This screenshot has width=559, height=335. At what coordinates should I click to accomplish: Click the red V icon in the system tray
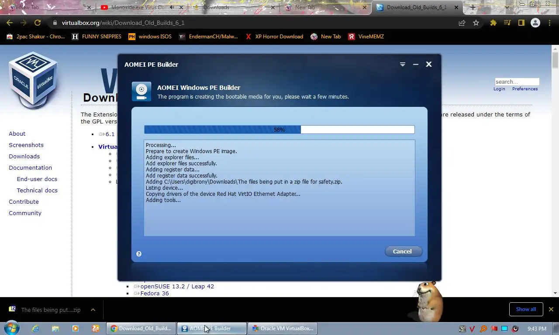click(x=473, y=328)
